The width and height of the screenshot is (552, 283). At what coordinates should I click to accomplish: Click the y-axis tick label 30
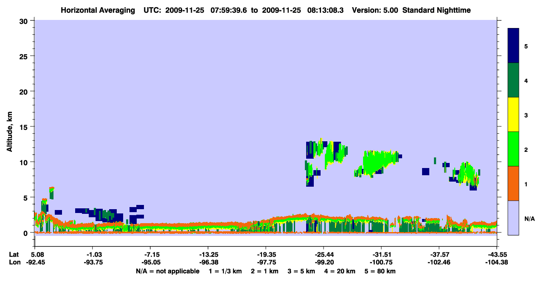25,21
